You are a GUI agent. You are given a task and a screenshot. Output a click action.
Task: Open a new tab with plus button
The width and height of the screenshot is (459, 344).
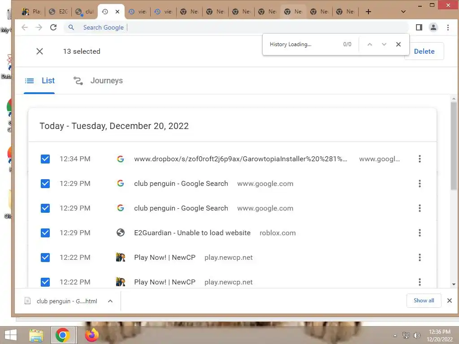[368, 12]
